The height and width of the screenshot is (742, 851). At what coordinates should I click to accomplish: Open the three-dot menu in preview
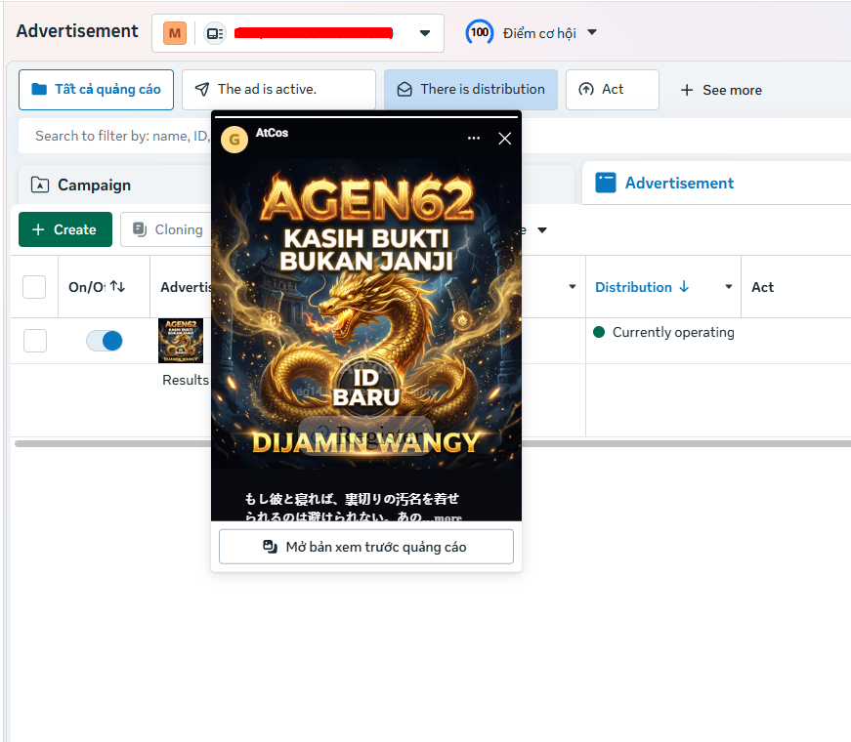pos(474,139)
